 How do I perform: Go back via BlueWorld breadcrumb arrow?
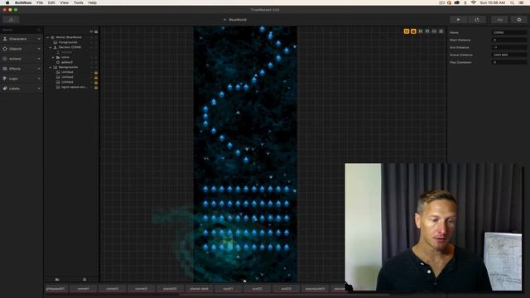pyautogui.click(x=224, y=20)
